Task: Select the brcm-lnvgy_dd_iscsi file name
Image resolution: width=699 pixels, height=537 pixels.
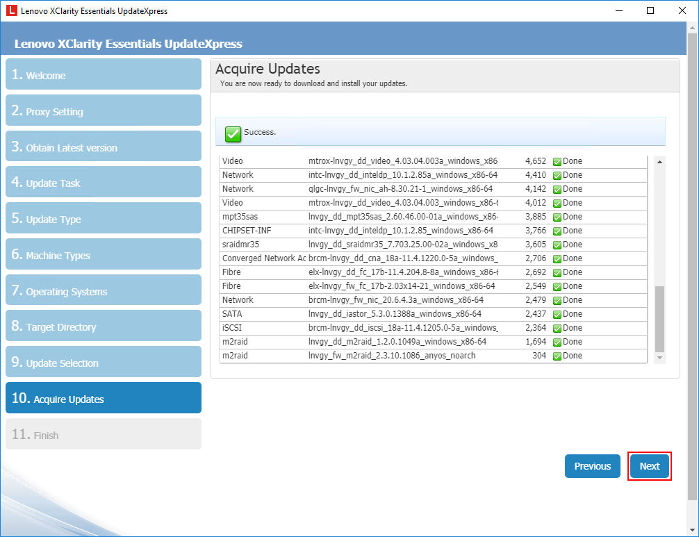Action: tap(403, 327)
